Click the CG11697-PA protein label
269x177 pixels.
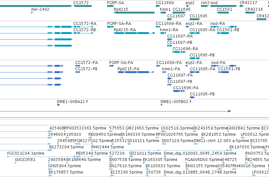coord(180,75)
